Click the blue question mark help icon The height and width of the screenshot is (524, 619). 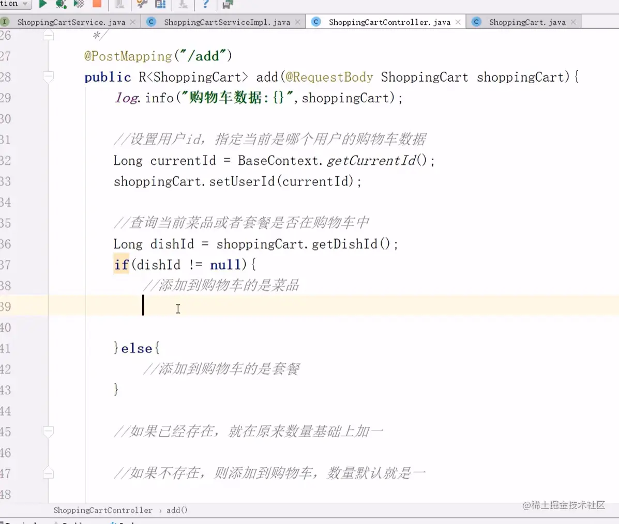[205, 4]
